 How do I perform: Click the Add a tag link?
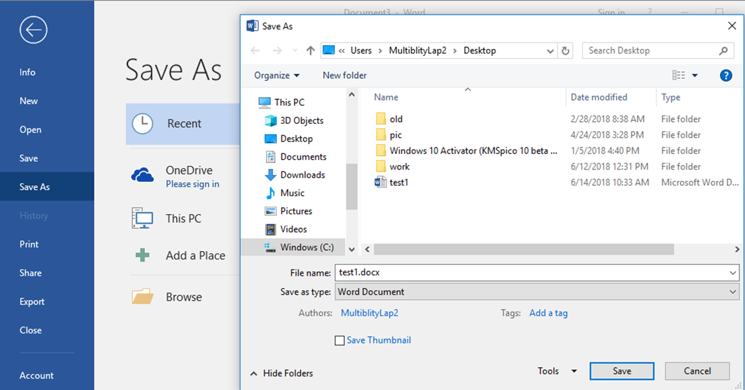[x=548, y=313]
